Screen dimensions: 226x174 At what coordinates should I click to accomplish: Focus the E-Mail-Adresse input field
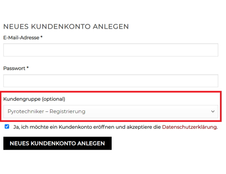(111, 50)
